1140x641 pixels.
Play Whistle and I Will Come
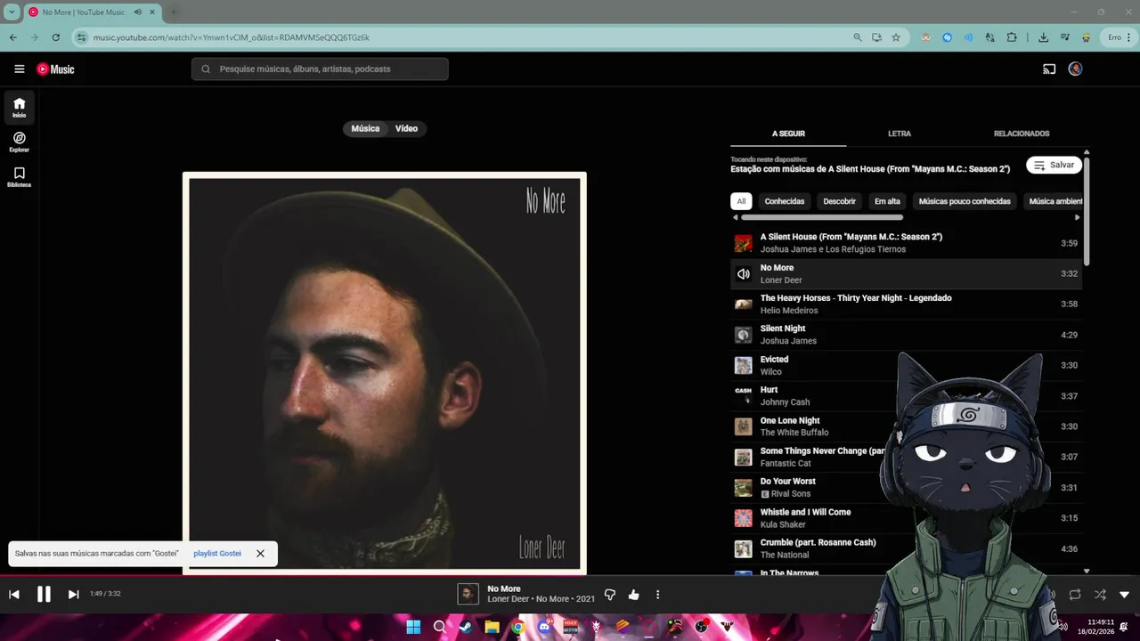906,518
